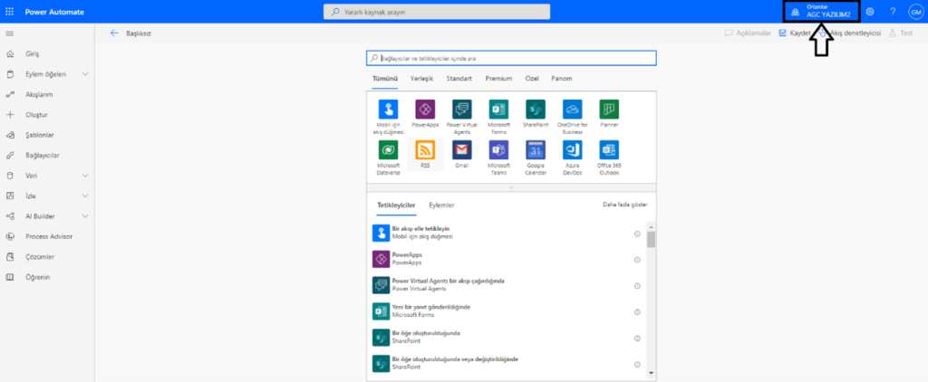Open the Ortamlar AGC YAZILIM2 environment picker
Viewport: 928px width, 382px height.
click(x=823, y=12)
